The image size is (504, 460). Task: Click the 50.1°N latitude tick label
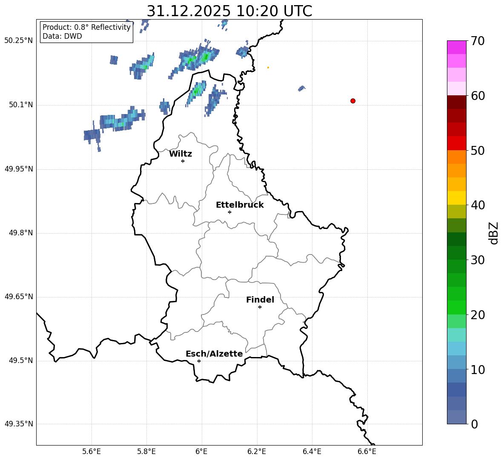pos(21,105)
